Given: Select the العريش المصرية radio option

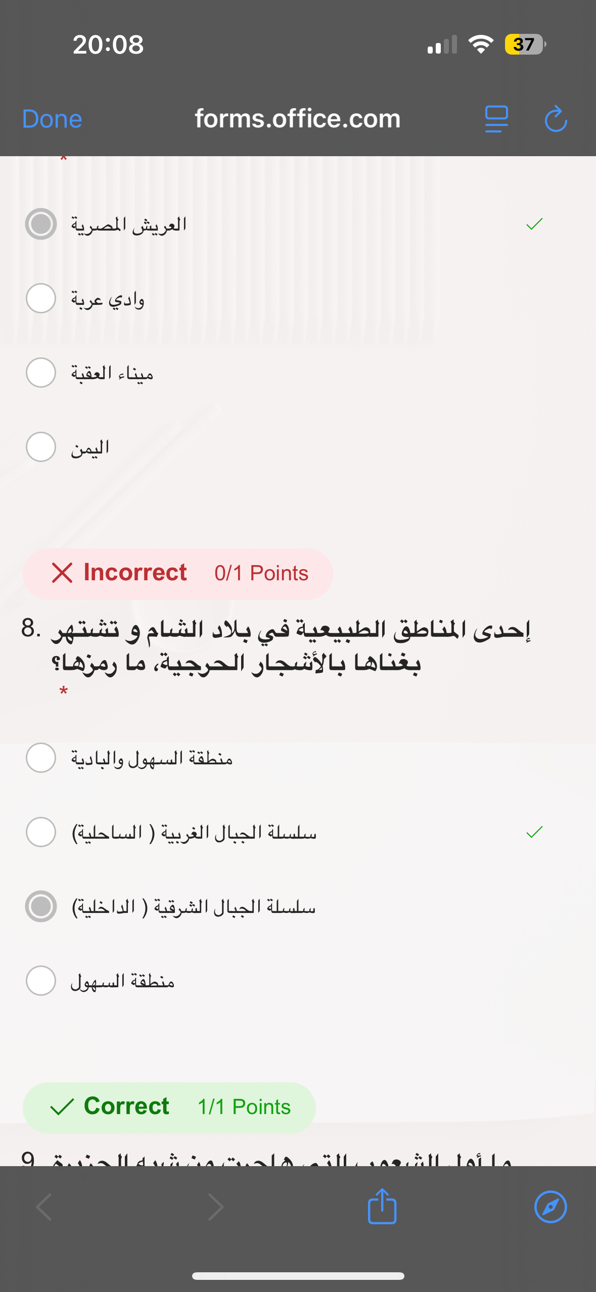Looking at the screenshot, I should pos(41,224).
